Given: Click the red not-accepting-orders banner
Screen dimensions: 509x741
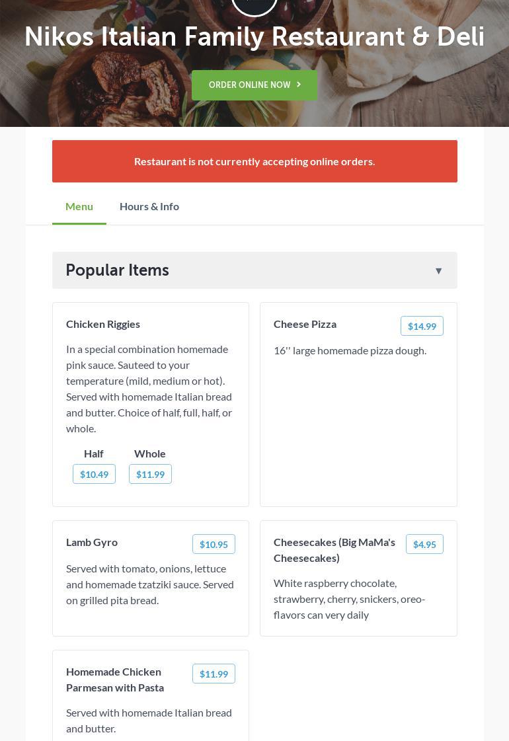Looking at the screenshot, I should coord(255,161).
